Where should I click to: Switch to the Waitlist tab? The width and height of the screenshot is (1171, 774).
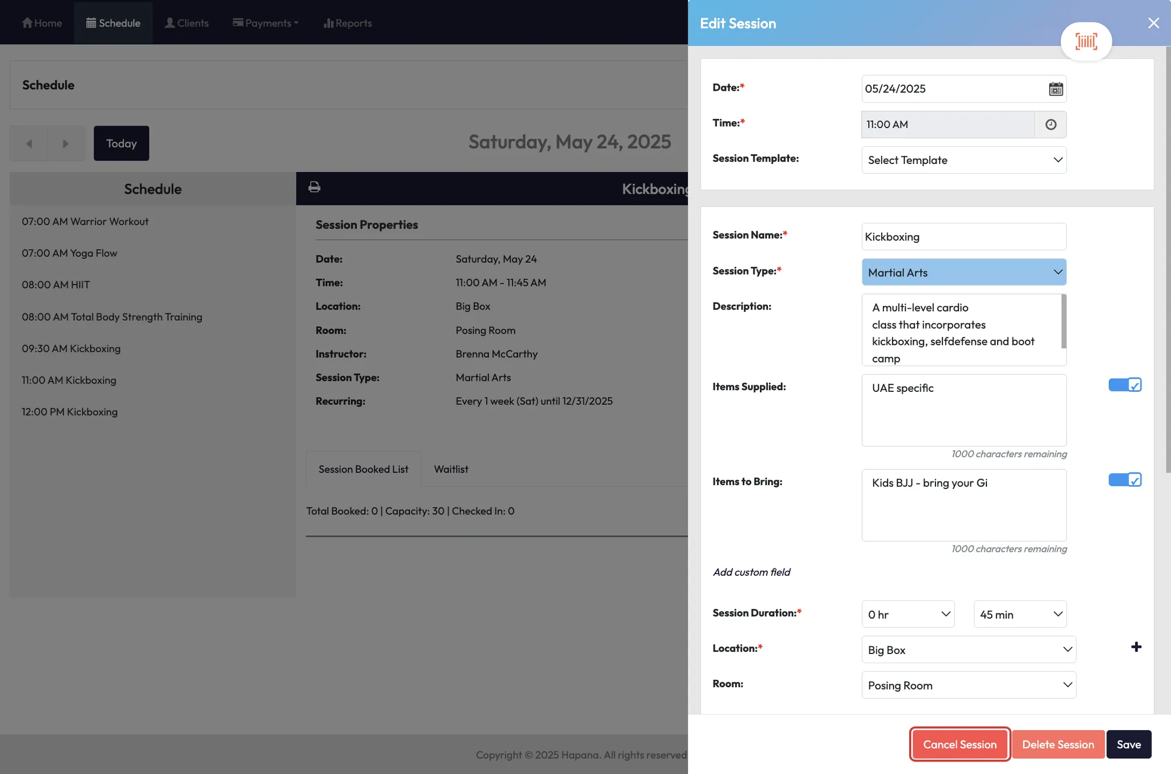click(451, 469)
